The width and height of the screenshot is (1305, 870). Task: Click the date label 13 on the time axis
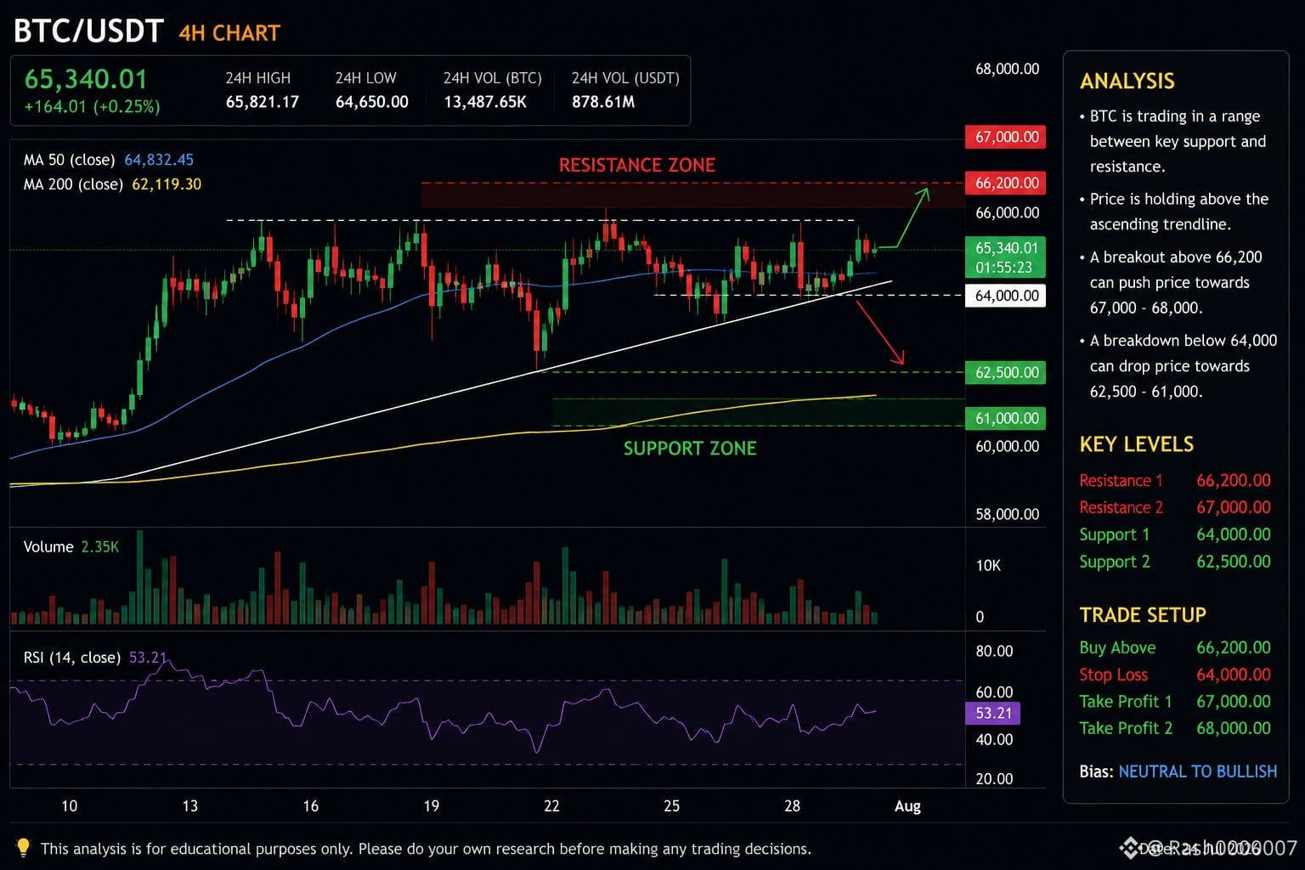pos(189,806)
